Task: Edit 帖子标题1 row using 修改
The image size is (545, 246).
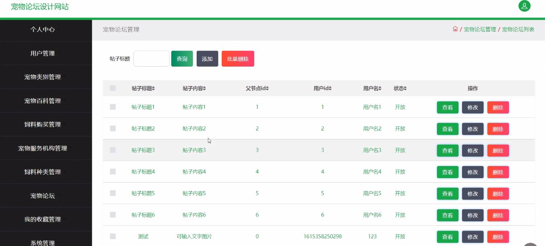Action: 473,107
